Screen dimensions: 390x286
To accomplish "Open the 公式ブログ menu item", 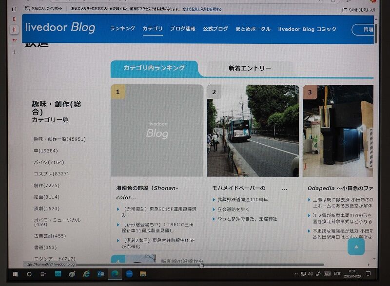I will click(215, 29).
